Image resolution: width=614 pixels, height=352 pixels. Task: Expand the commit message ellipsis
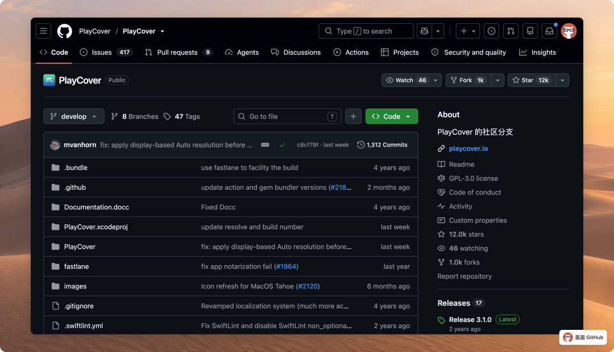pos(265,145)
